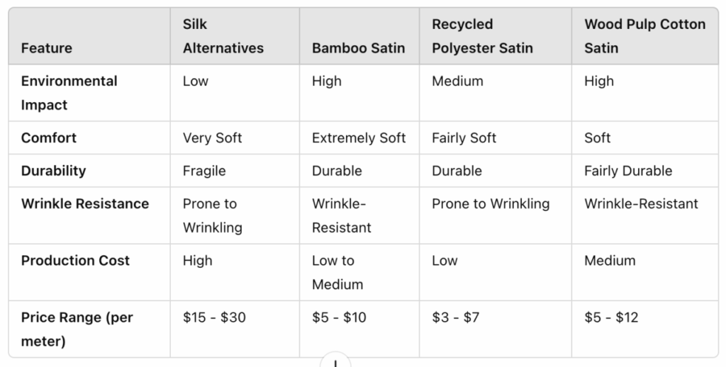Click the Wood Pulp Cotton Satin header
The width and height of the screenshot is (726, 367).
point(644,36)
